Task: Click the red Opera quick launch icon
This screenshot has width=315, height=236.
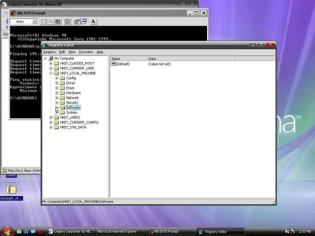Action: [x=40, y=231]
